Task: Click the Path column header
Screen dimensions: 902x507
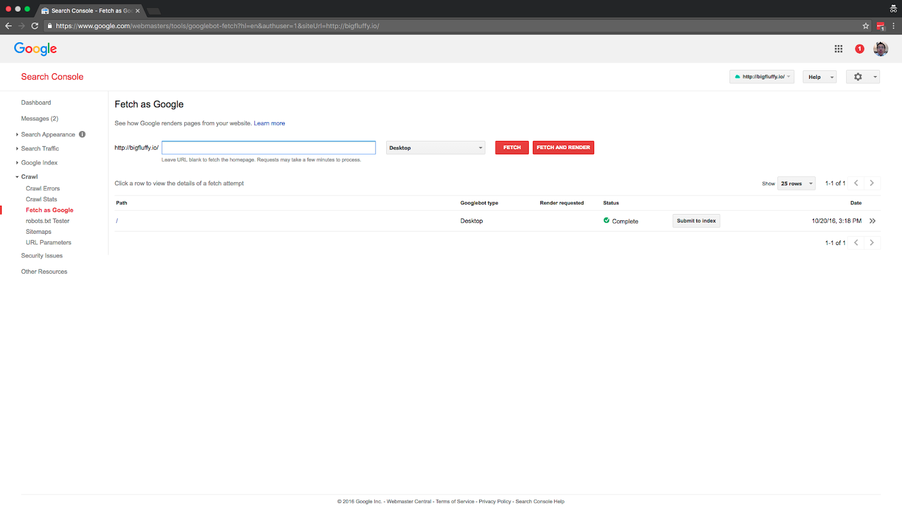Action: [x=122, y=203]
